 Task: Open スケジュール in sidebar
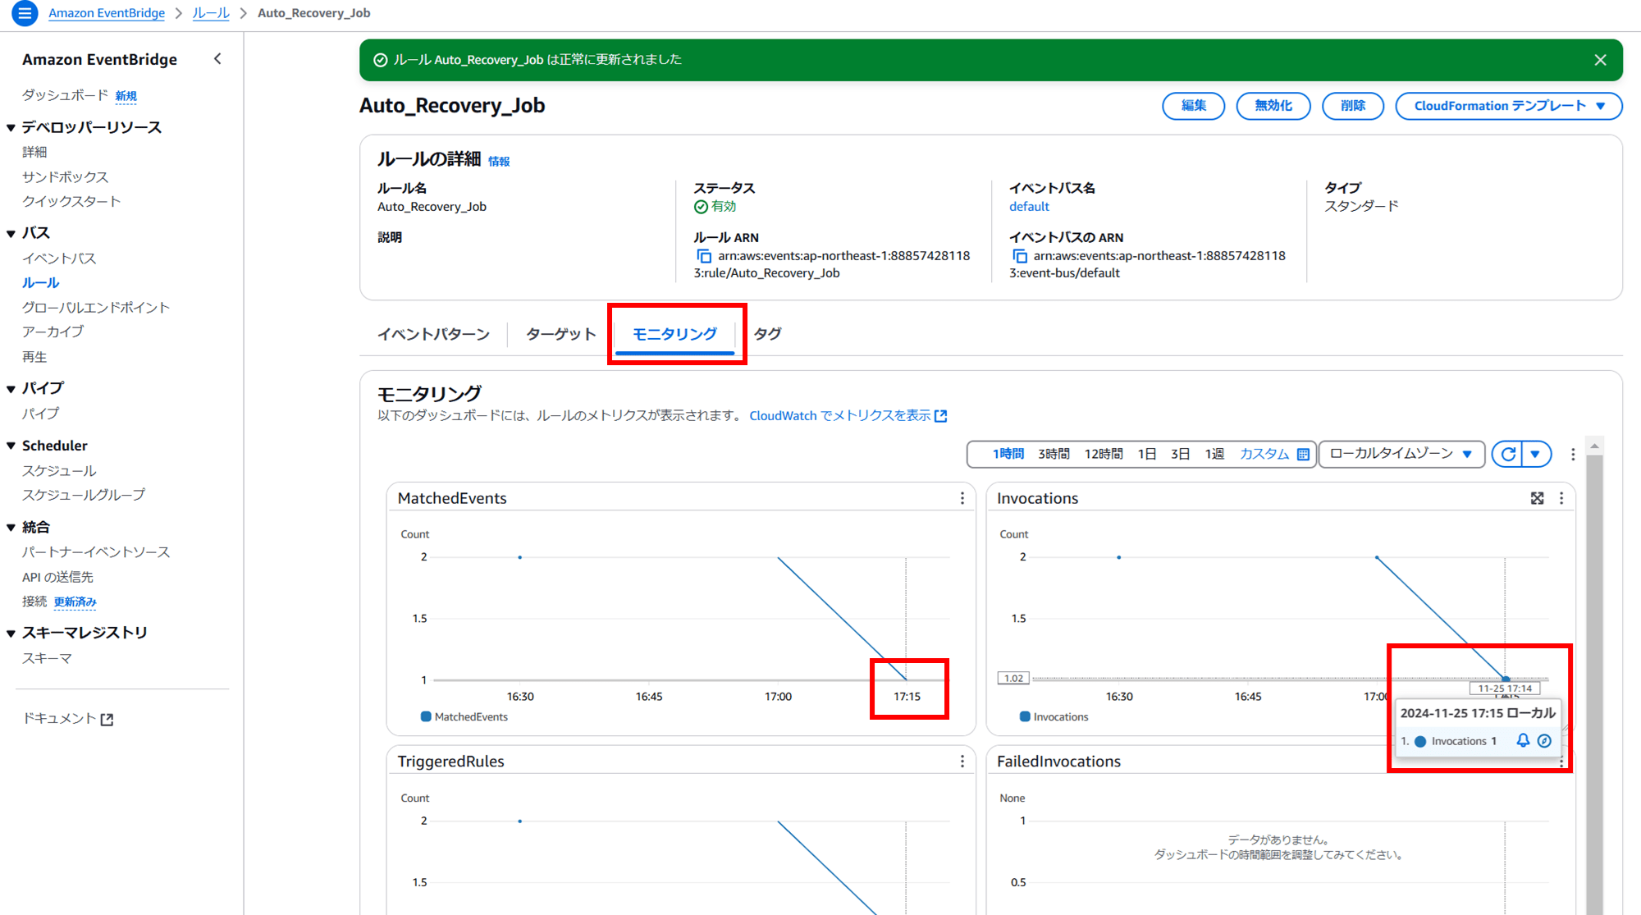[x=59, y=471]
